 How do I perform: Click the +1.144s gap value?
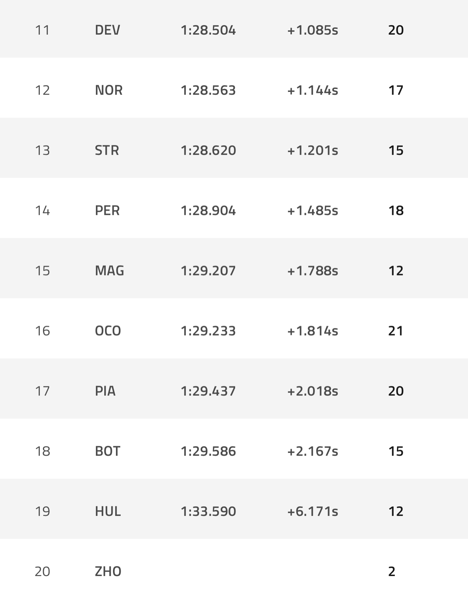tap(313, 90)
